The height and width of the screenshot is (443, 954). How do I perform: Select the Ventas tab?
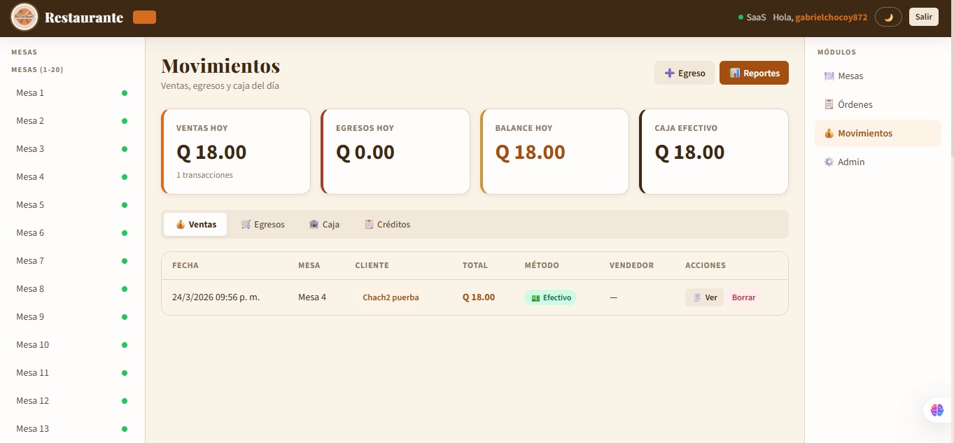[x=195, y=225]
